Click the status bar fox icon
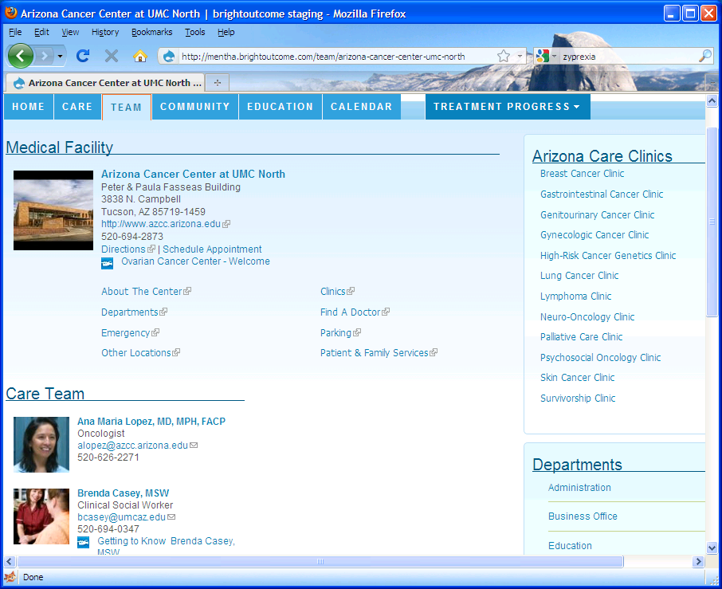 [10, 577]
